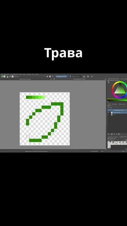Screen dimensions: 127x226
Task: Open the Слой menu
Action: (11, 74)
